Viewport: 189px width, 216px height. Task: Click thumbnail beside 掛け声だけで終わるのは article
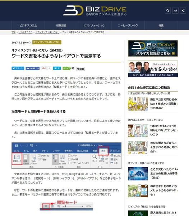[138, 104]
